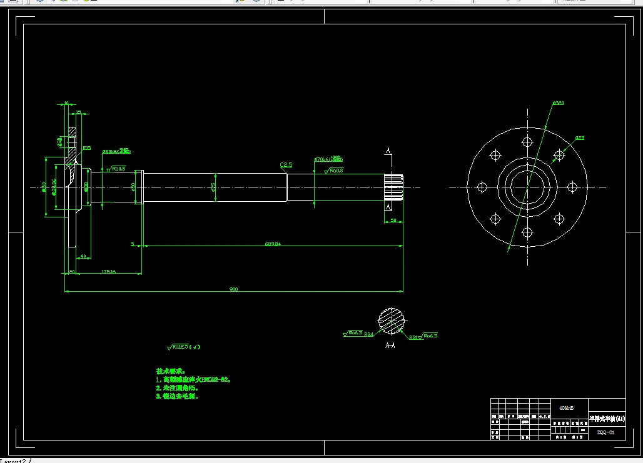Select the hatched A-A section circle
Viewport: 643px width, 463px height.
click(x=391, y=321)
